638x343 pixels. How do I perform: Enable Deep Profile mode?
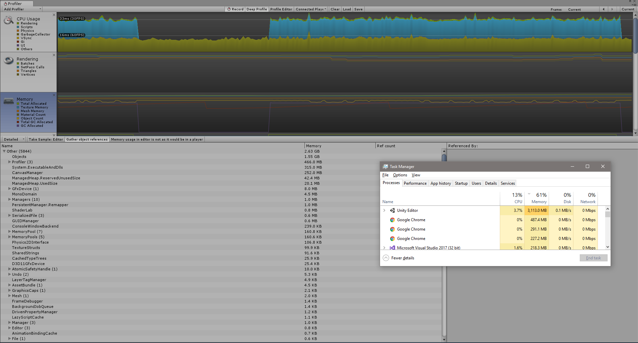coord(257,9)
